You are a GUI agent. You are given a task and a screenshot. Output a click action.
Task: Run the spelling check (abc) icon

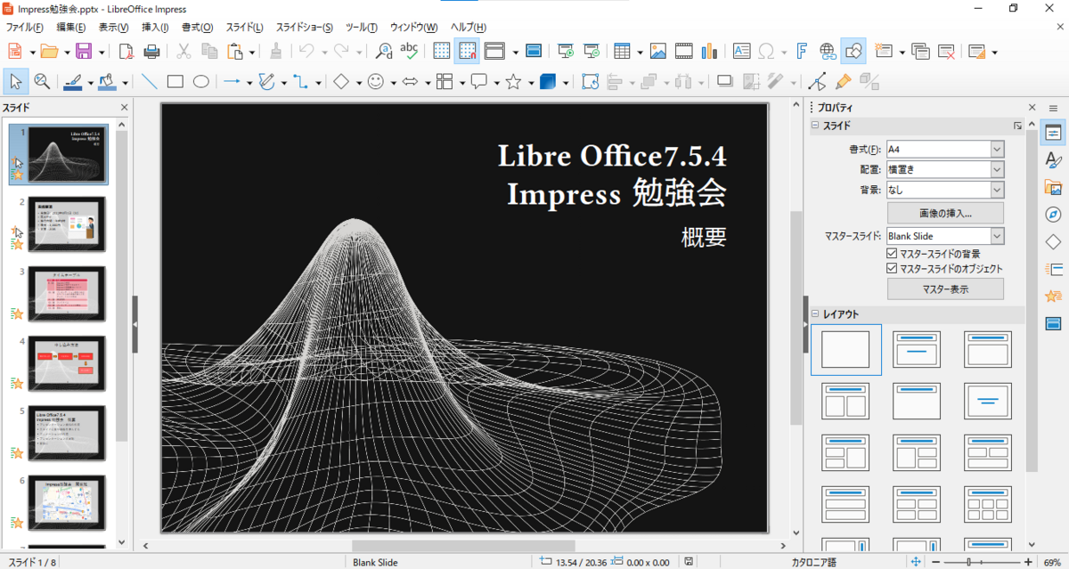[x=409, y=51]
